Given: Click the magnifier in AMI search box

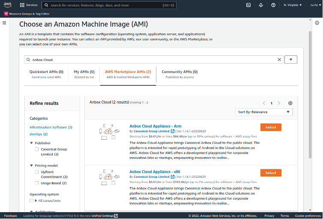Looking at the screenshot, I should pyautogui.click(x=28, y=60).
